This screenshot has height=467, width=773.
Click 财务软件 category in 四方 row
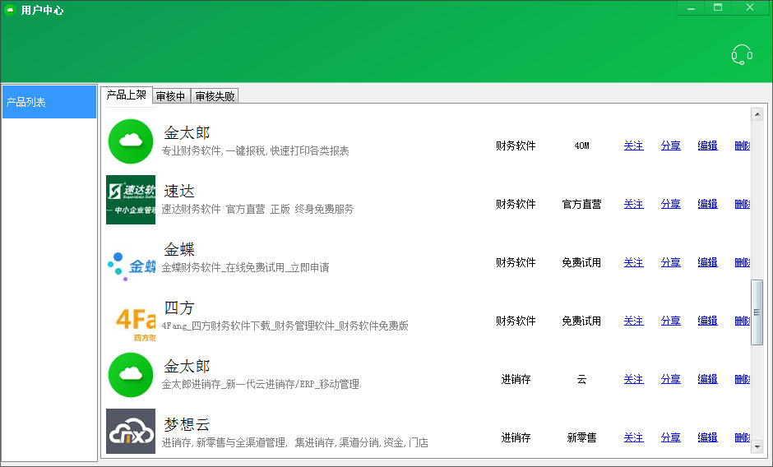pos(516,321)
